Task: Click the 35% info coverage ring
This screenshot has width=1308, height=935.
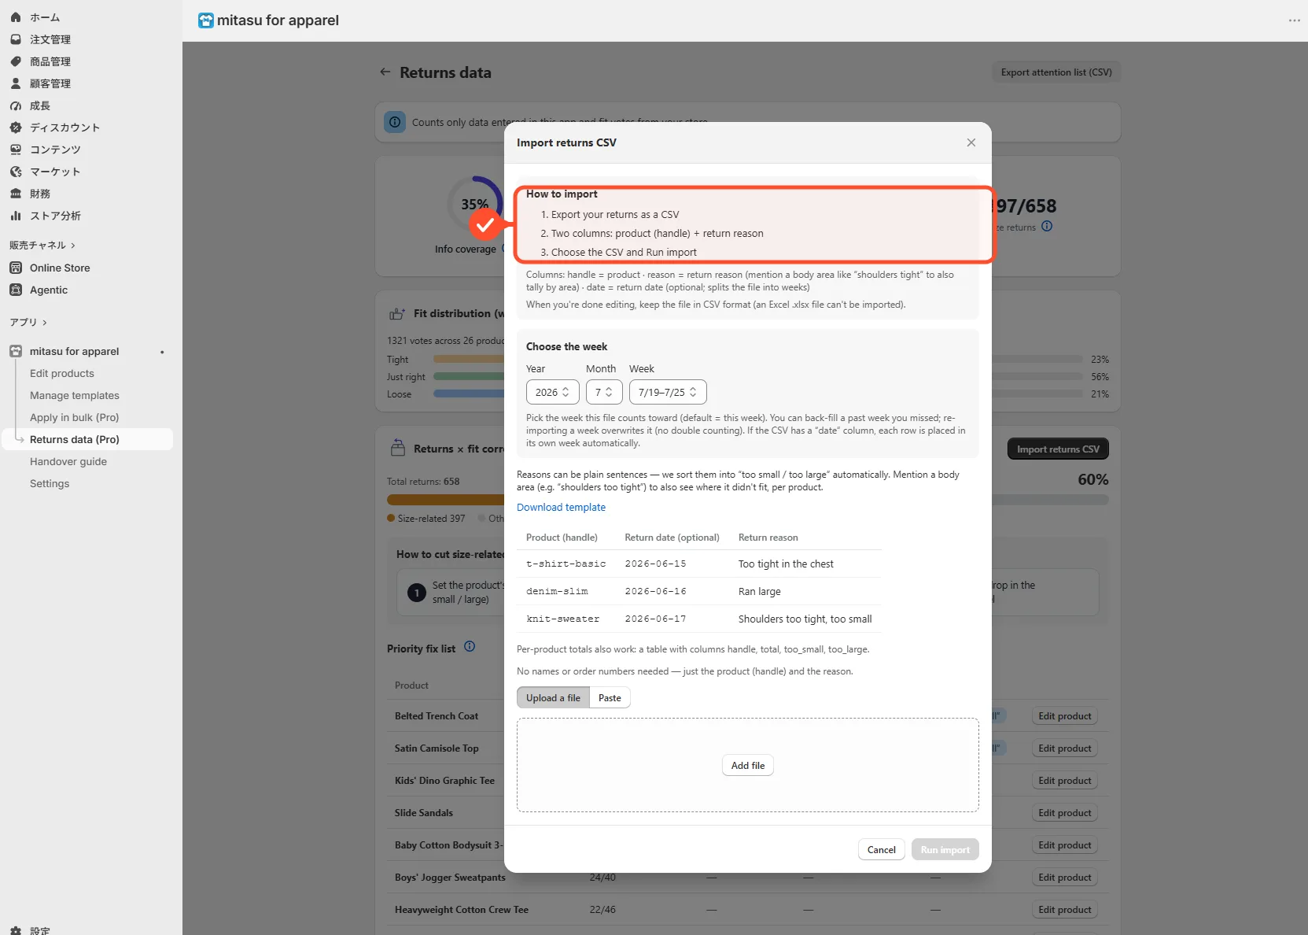Action: (x=475, y=204)
